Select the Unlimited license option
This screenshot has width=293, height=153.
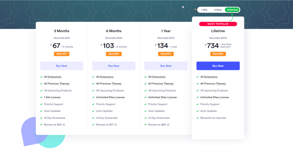coord(232,10)
